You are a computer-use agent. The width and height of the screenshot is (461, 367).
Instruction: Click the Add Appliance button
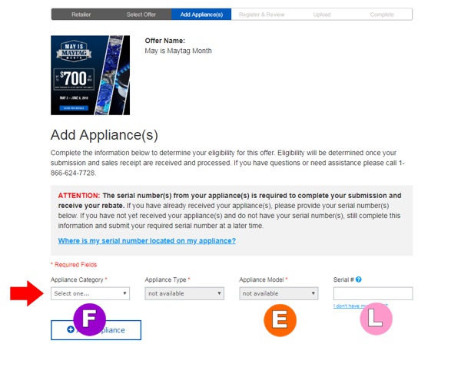(96, 330)
